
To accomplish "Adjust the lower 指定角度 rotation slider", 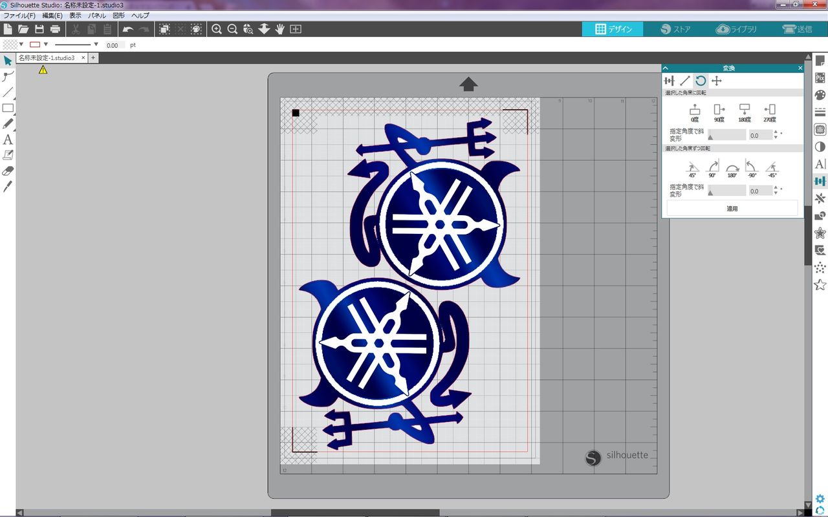I will [727, 191].
